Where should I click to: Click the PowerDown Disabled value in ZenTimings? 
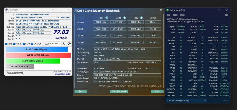coord(202,96)
